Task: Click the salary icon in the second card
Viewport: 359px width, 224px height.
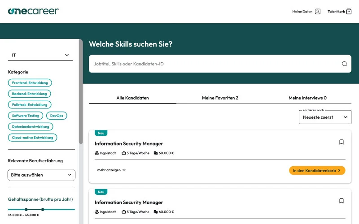Action: tap(156, 211)
